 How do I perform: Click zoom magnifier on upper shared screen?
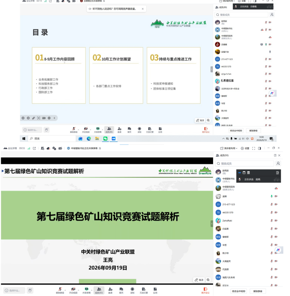tap(208, 120)
